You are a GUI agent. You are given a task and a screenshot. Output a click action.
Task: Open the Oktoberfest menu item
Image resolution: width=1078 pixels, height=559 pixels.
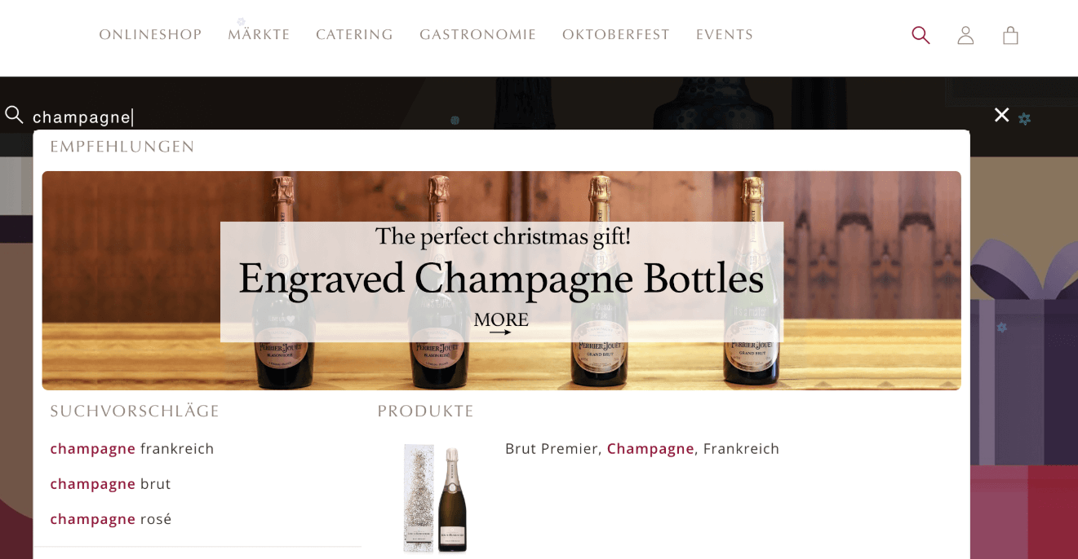615,34
